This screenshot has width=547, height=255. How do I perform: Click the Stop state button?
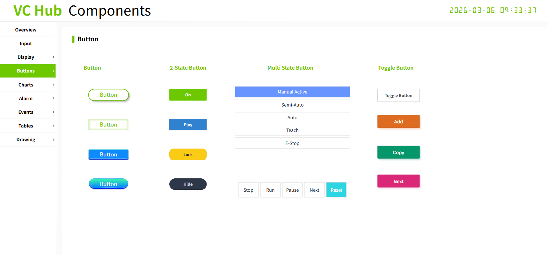[248, 190]
